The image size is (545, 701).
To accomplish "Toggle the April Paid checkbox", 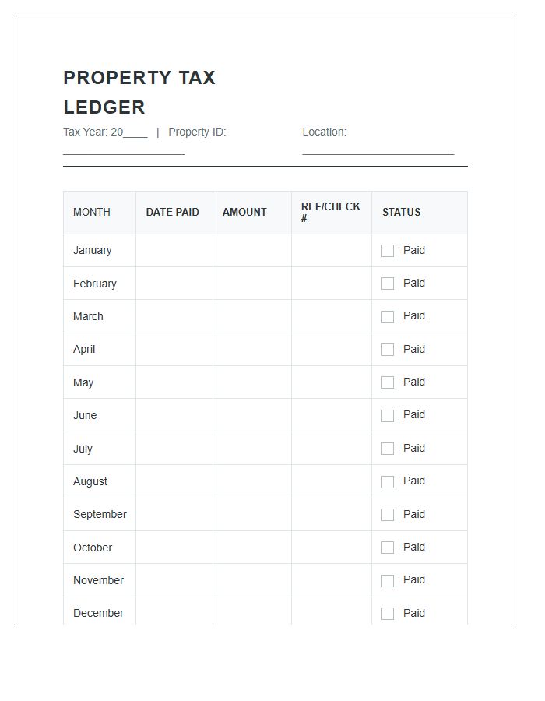I will point(388,350).
